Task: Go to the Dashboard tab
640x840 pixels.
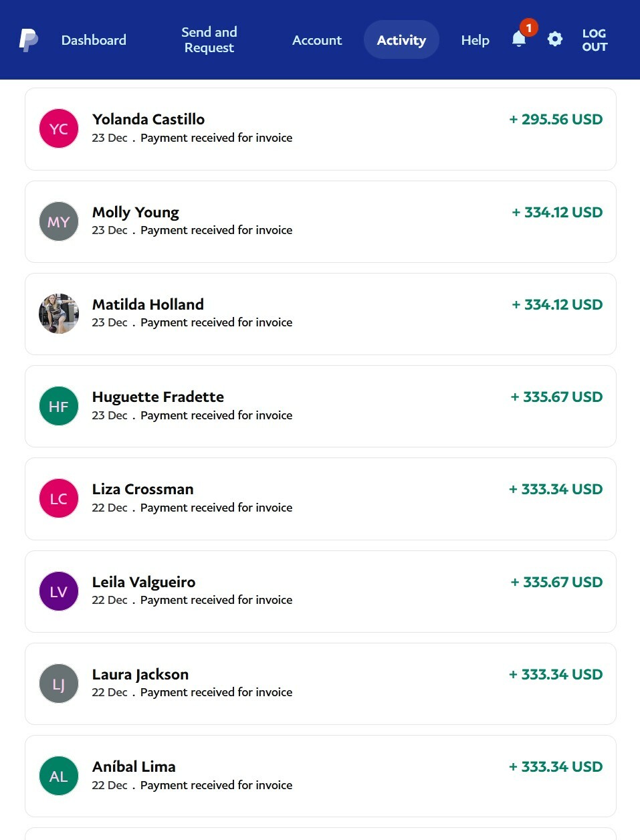Action: (94, 40)
